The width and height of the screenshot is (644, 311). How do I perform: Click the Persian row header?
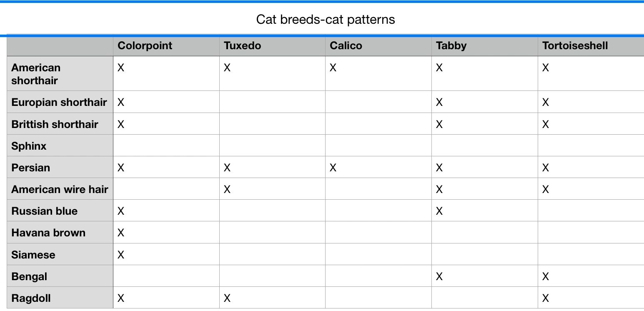tap(31, 168)
